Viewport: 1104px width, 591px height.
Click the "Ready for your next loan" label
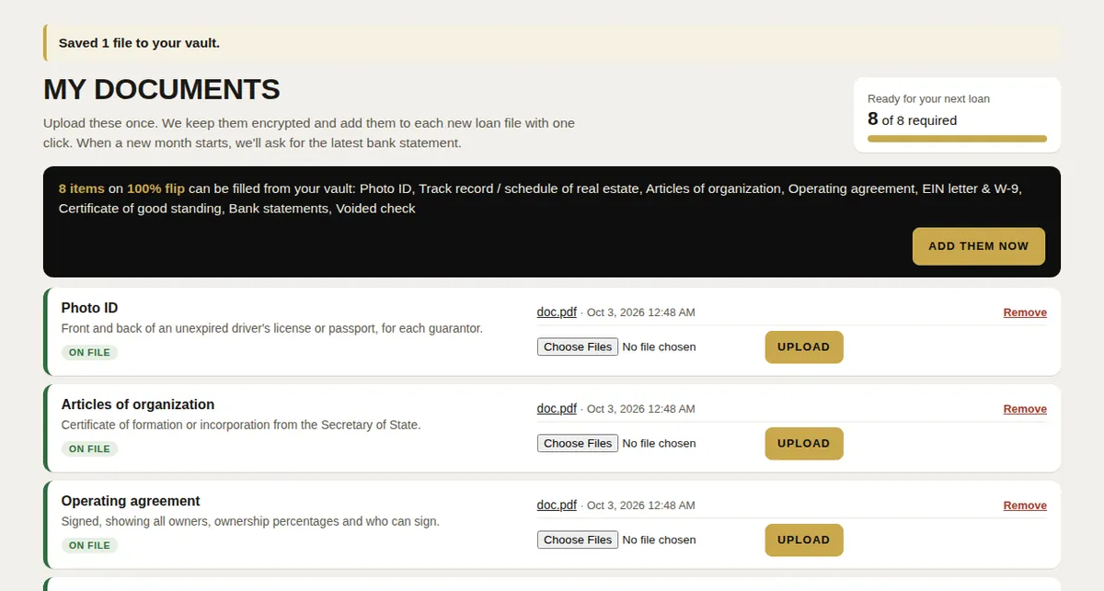pyautogui.click(x=928, y=99)
